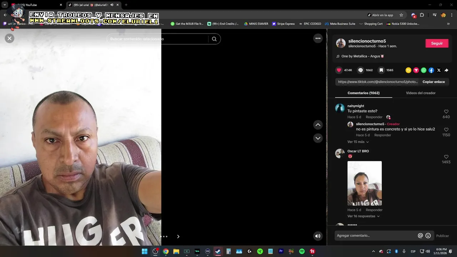Open the Meta Business Suite bookmark
Viewport: 457px width, 257px height.
click(340, 24)
